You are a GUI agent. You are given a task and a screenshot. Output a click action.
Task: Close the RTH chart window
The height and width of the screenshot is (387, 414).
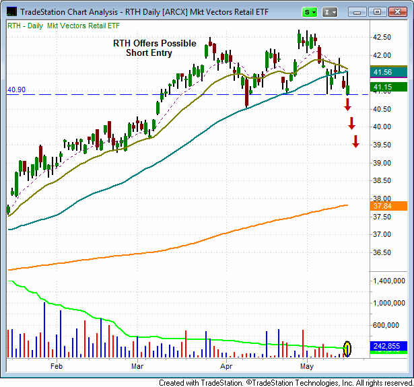[397, 12]
